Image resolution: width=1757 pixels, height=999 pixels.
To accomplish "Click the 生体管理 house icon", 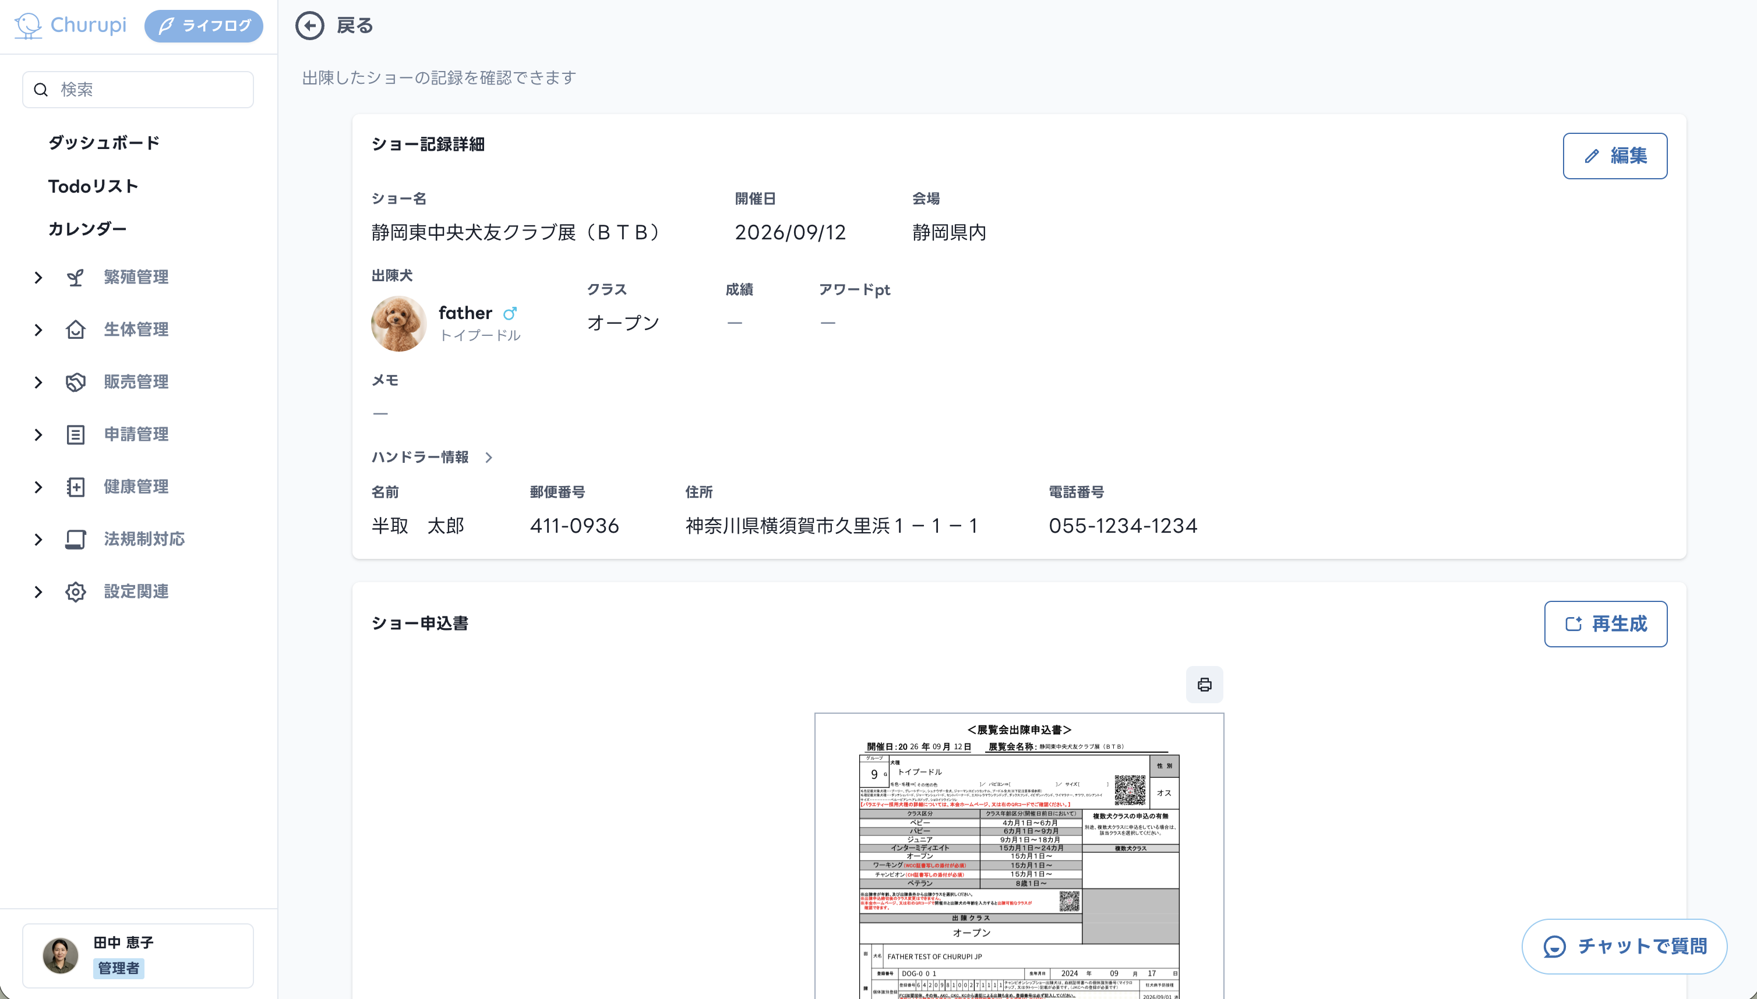I will pyautogui.click(x=76, y=330).
